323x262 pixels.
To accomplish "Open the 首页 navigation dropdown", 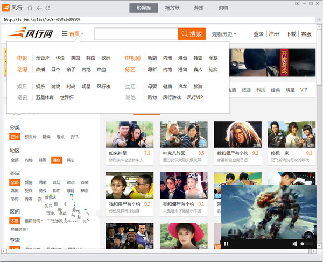I will (x=73, y=34).
